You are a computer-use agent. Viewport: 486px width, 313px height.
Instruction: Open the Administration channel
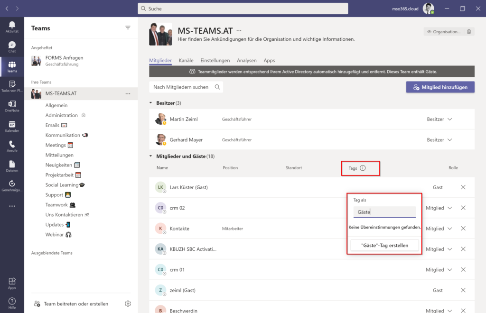(62, 115)
